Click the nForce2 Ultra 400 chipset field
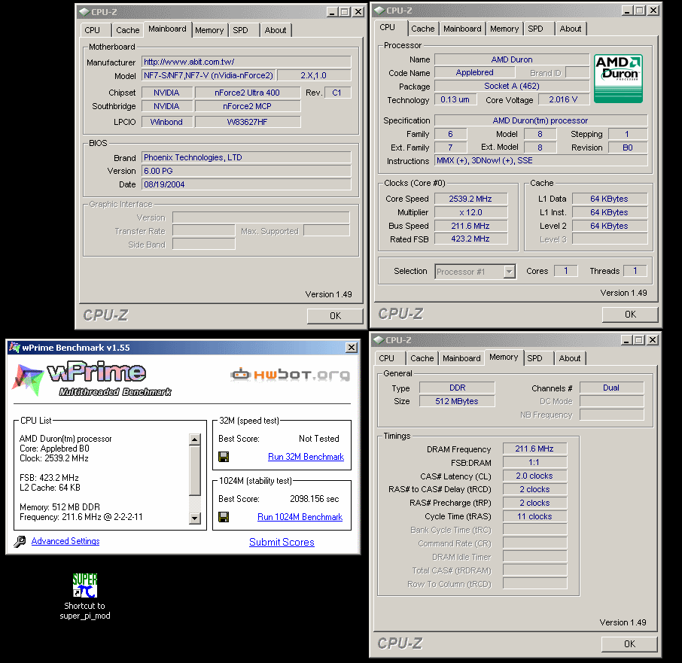Viewport: 682px width, 663px height. click(x=248, y=93)
